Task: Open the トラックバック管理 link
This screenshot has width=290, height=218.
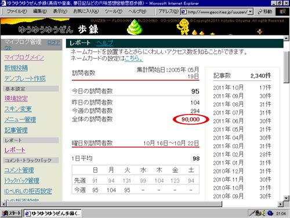Action: pyautogui.click(x=22, y=181)
